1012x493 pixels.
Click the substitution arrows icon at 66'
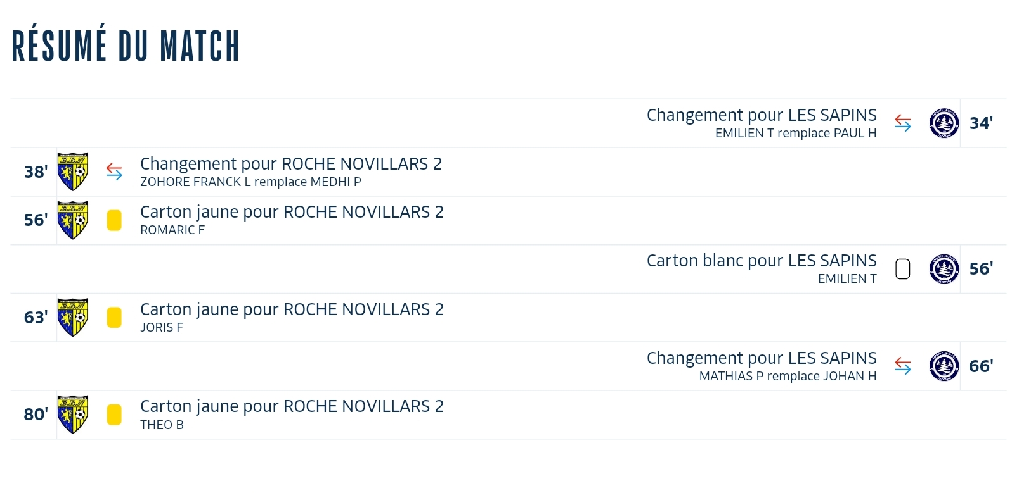point(903,366)
